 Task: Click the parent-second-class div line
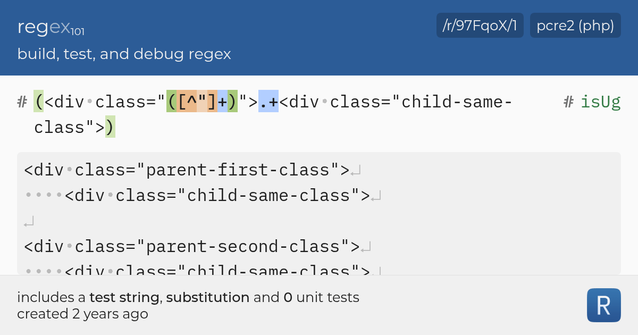pyautogui.click(x=191, y=246)
